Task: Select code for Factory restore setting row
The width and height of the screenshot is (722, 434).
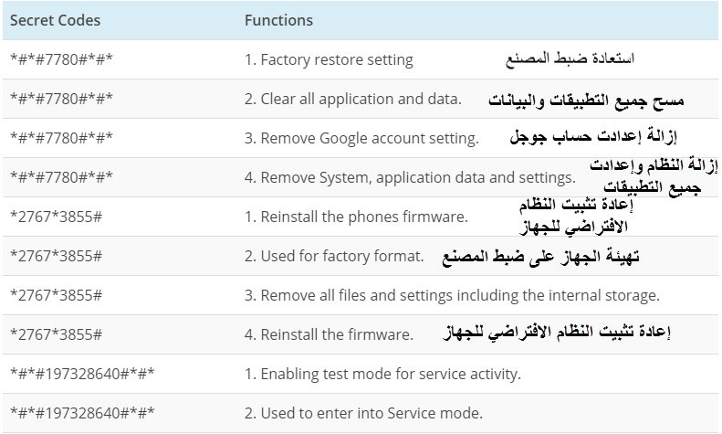Action: click(x=61, y=59)
